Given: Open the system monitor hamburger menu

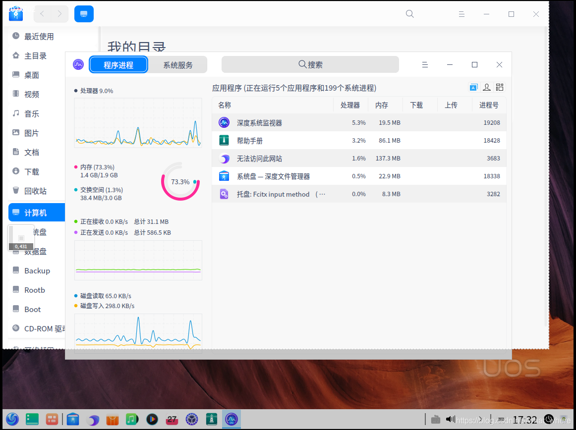Looking at the screenshot, I should point(425,64).
